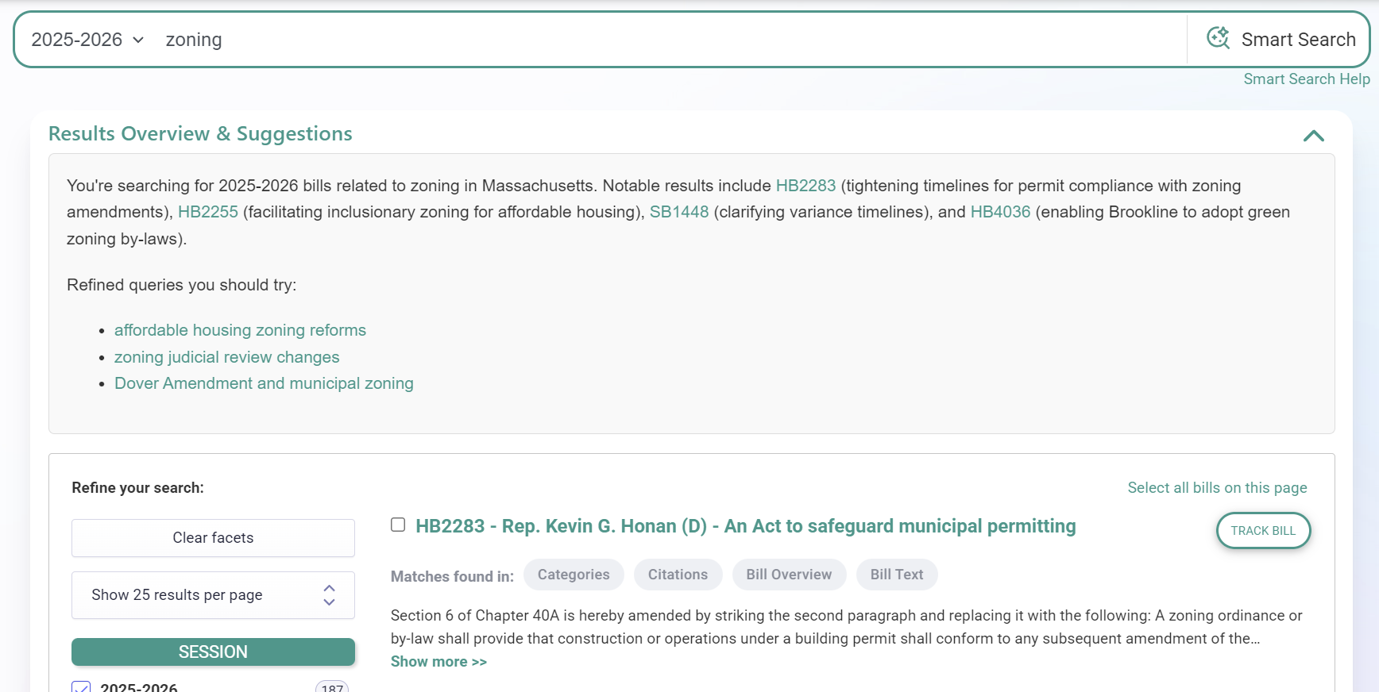Expand HB2283 summary with Show more

438,661
